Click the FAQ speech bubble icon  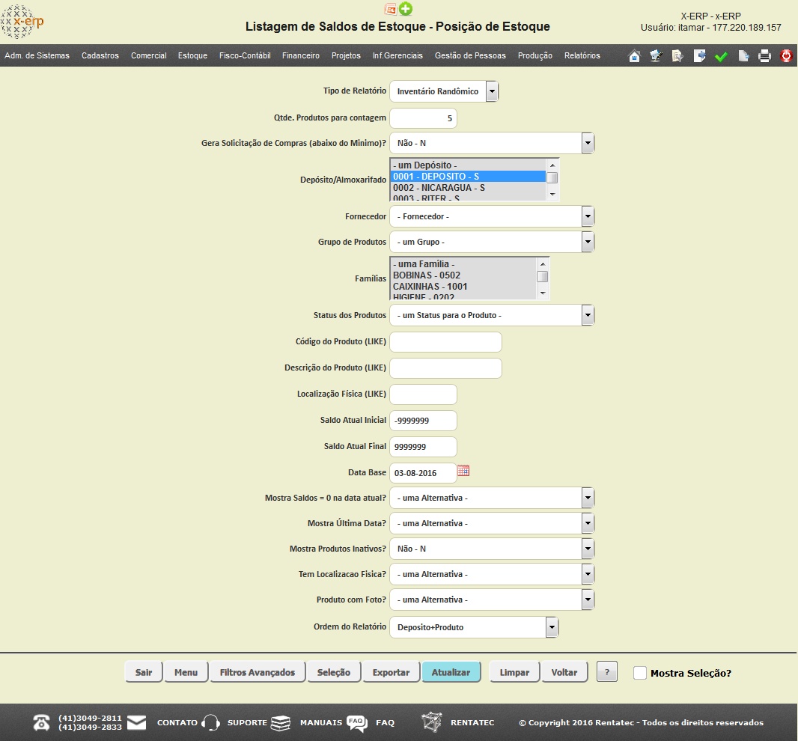click(x=357, y=723)
